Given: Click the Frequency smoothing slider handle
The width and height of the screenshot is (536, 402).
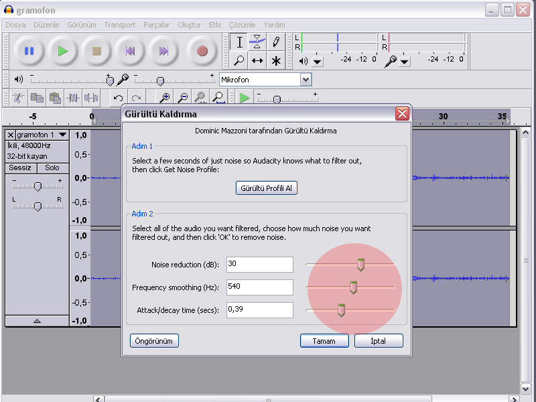Looking at the screenshot, I should pyautogui.click(x=353, y=287).
